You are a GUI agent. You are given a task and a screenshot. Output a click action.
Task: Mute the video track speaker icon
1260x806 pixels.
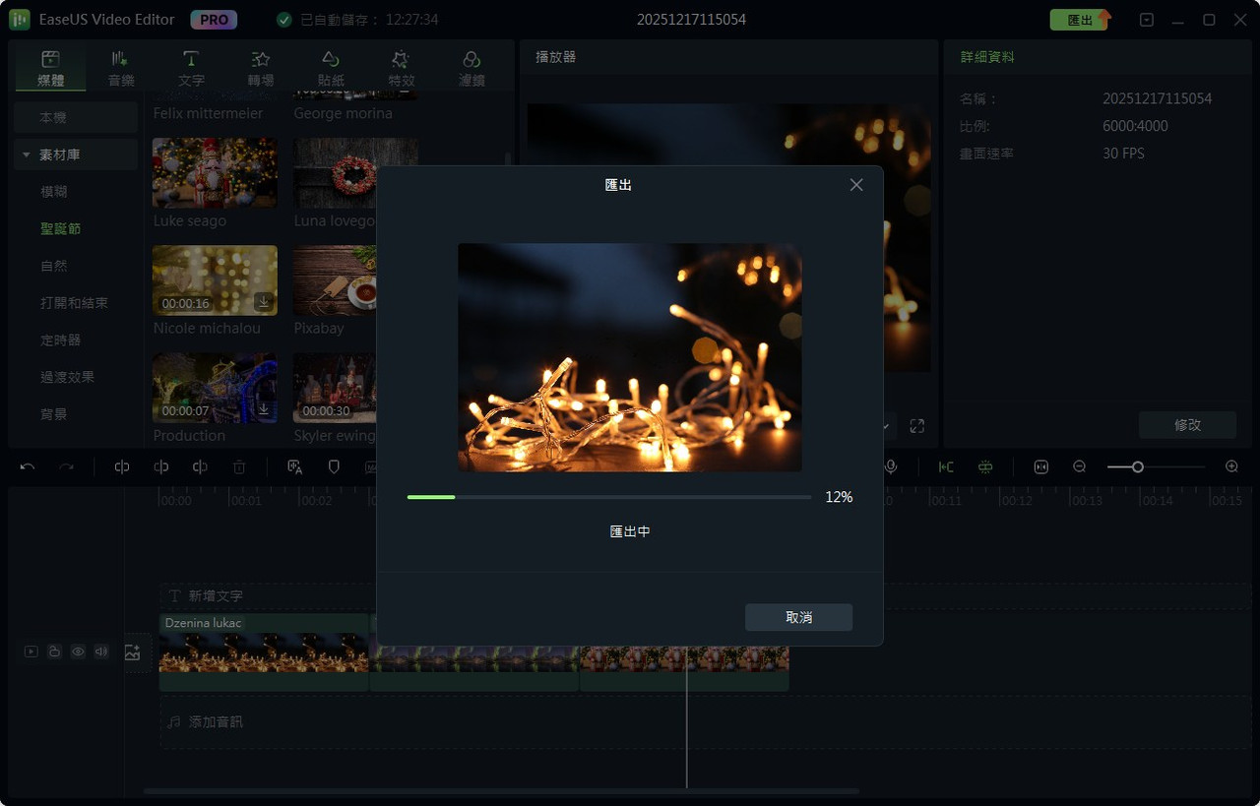click(100, 651)
